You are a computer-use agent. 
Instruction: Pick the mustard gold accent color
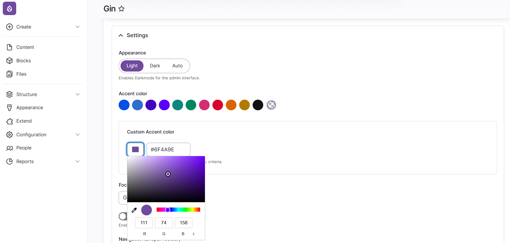(x=245, y=105)
